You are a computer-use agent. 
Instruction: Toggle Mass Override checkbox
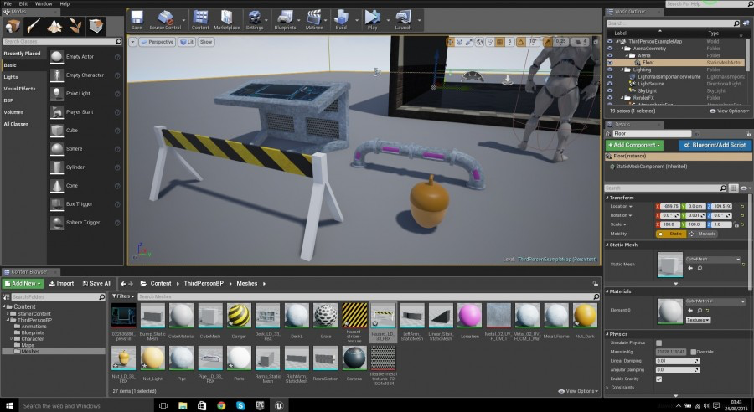click(x=693, y=352)
